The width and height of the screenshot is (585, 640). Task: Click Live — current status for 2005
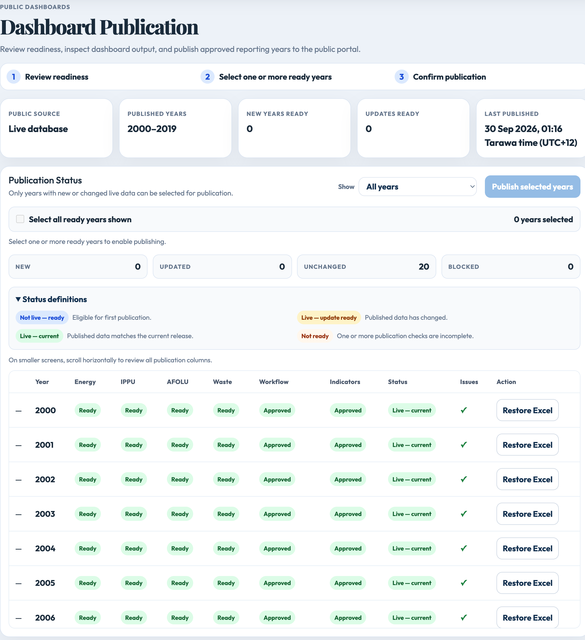tap(412, 583)
